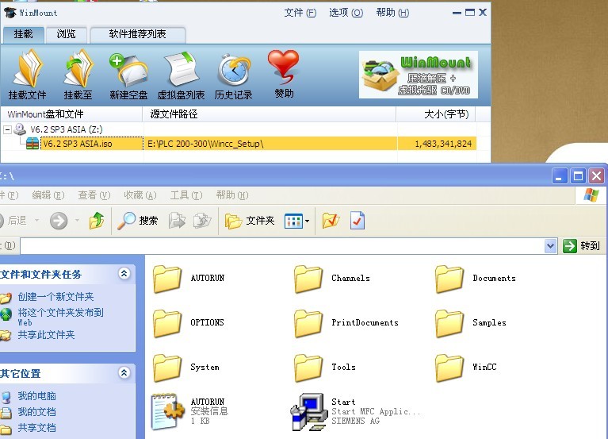Click the New Empty Disk icon (新建空盘)
The width and height of the screenshot is (608, 439).
pyautogui.click(x=128, y=75)
